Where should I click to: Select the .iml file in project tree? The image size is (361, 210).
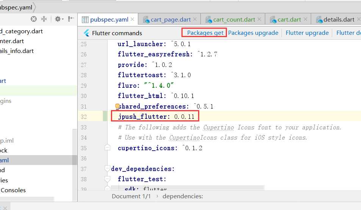point(7,140)
